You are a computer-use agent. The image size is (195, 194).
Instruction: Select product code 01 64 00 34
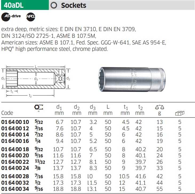(x=15, y=189)
